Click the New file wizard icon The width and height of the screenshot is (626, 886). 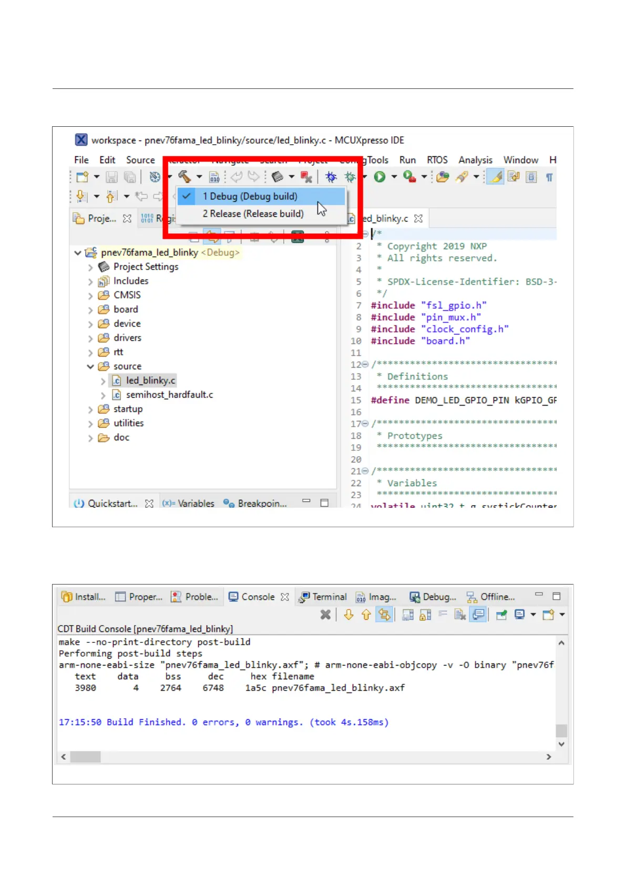coord(83,177)
